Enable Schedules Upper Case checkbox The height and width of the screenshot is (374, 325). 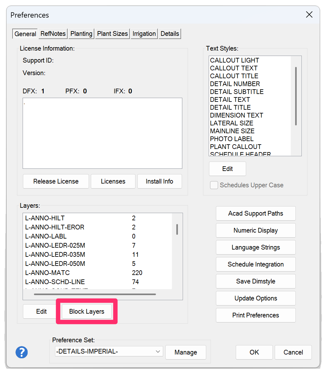(214, 185)
